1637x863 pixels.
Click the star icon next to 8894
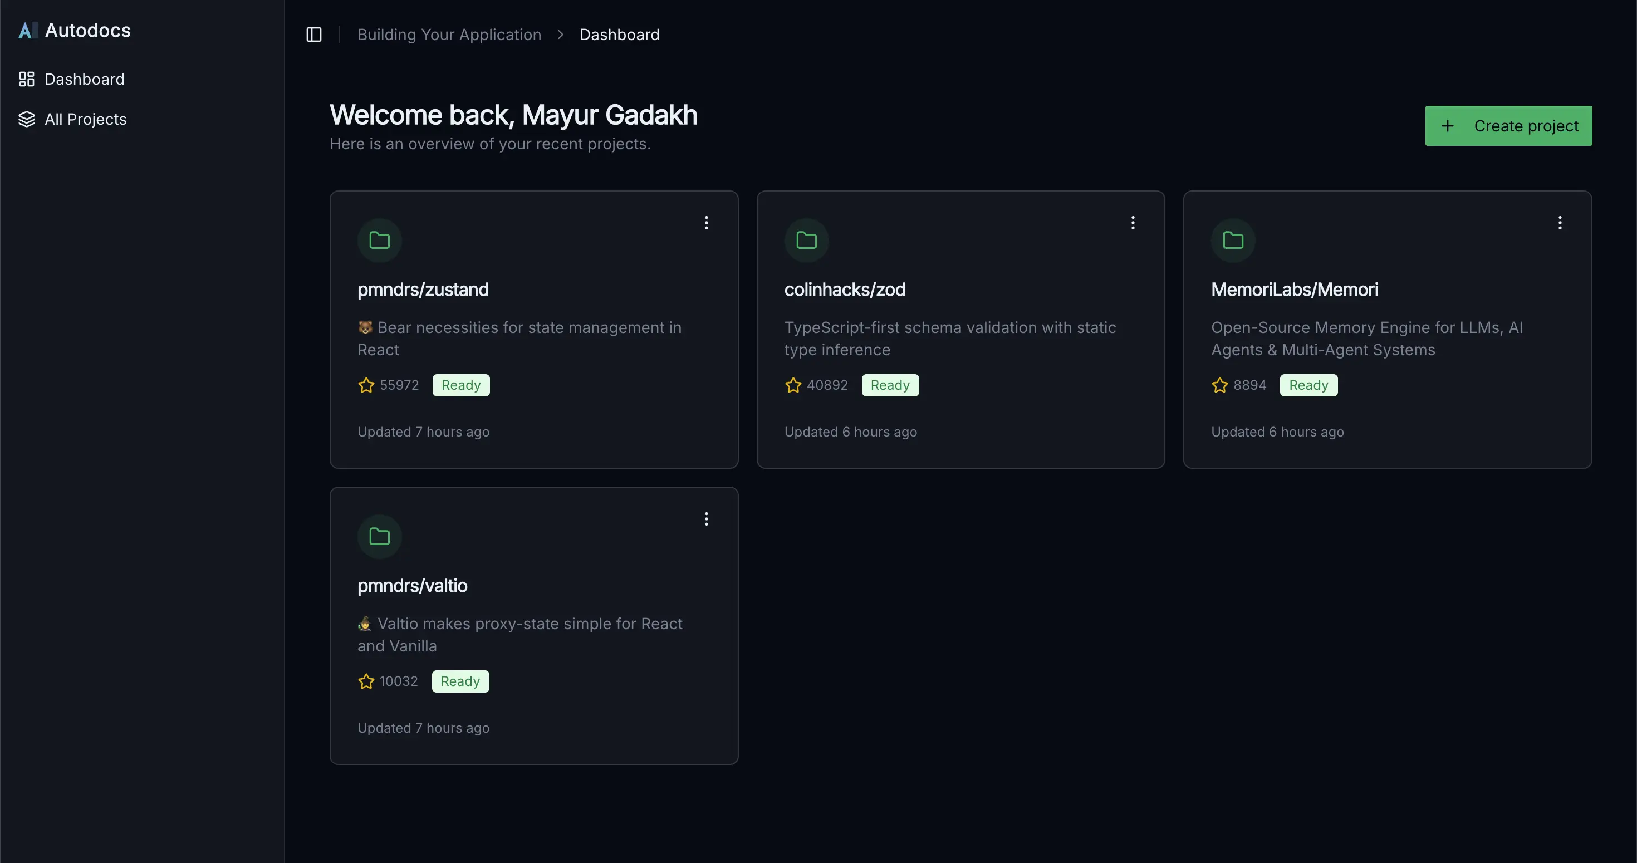1219,385
